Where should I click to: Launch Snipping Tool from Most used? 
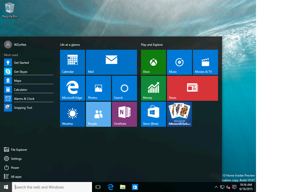pyautogui.click(x=29, y=107)
